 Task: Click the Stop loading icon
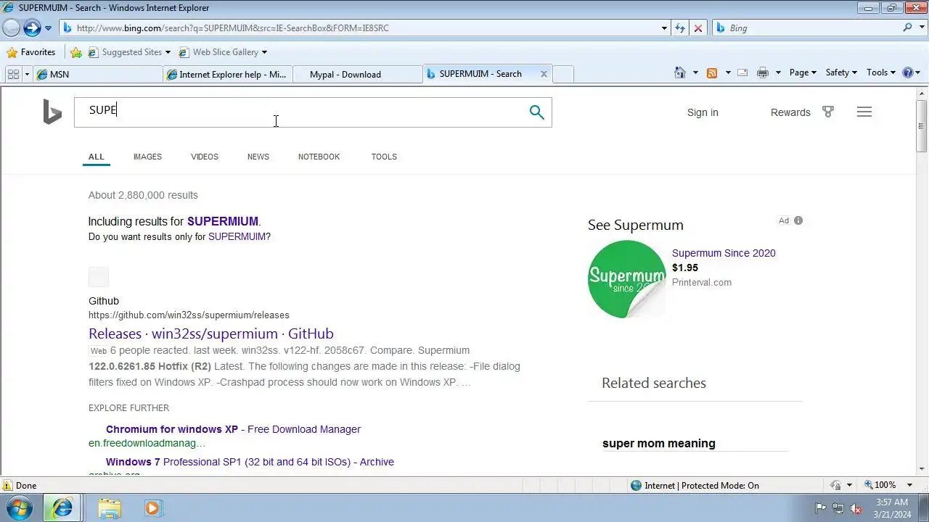point(698,28)
